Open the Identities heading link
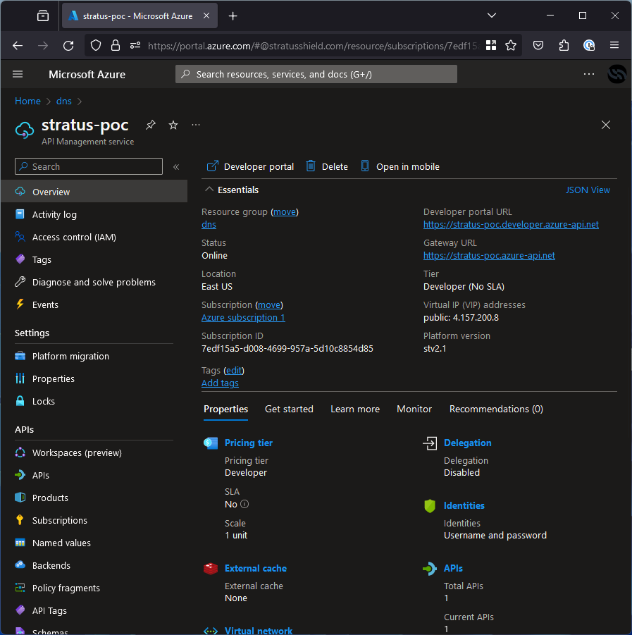The width and height of the screenshot is (632, 635). click(x=464, y=505)
